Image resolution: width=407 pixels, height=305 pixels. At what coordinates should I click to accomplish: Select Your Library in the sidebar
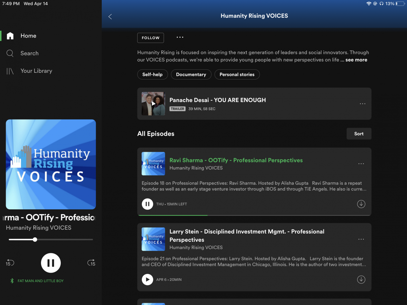[36, 71]
